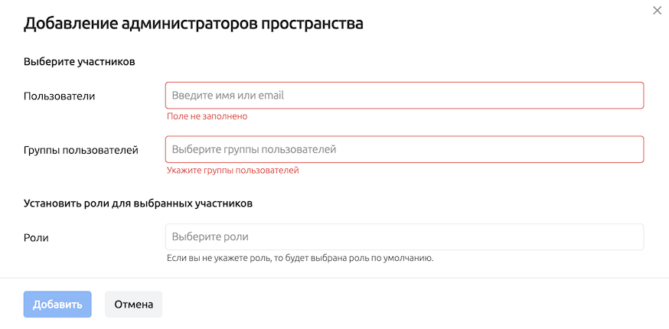Click the 'Поле не заполнено' error message
The width and height of the screenshot is (669, 329).
[207, 116]
